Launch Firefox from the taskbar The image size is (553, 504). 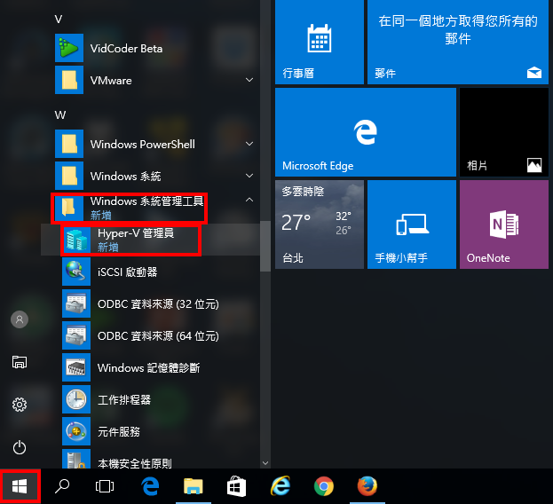click(367, 486)
